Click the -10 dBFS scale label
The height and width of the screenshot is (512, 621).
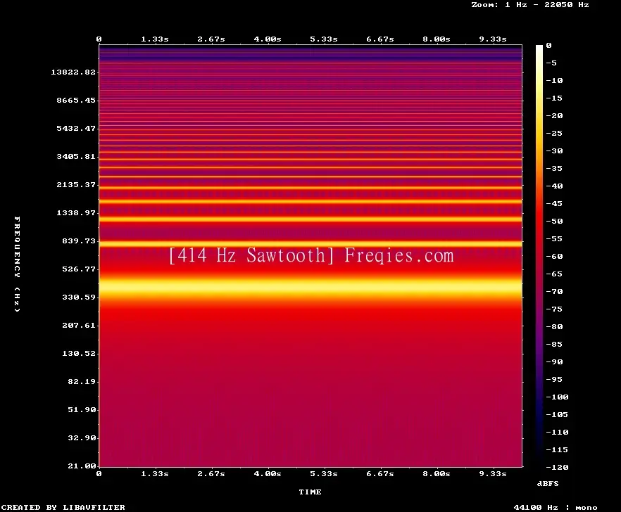pos(554,80)
